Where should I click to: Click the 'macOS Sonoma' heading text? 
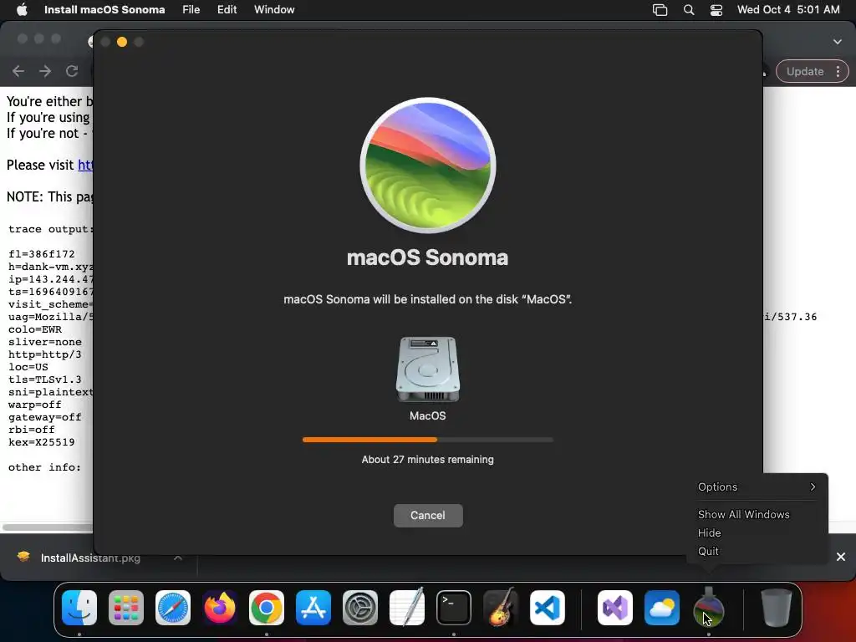(427, 257)
